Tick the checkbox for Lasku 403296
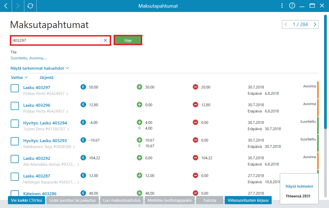 [15, 106]
